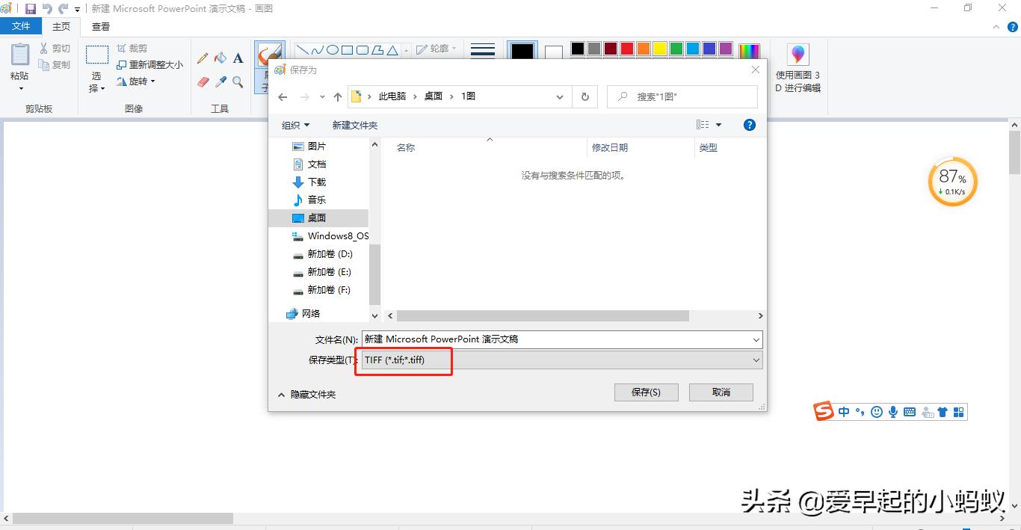Open the 文件 menu
The image size is (1021, 530).
(21, 25)
